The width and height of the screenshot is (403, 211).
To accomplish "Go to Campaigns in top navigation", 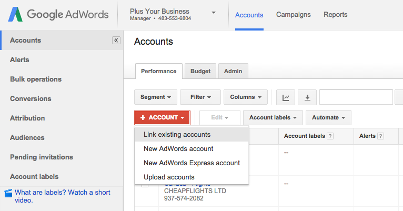I will 294,15.
